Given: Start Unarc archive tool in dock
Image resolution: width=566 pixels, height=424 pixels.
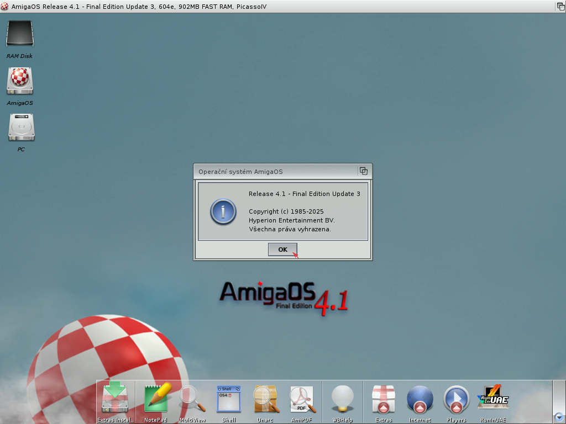Looking at the screenshot, I should click(265, 398).
